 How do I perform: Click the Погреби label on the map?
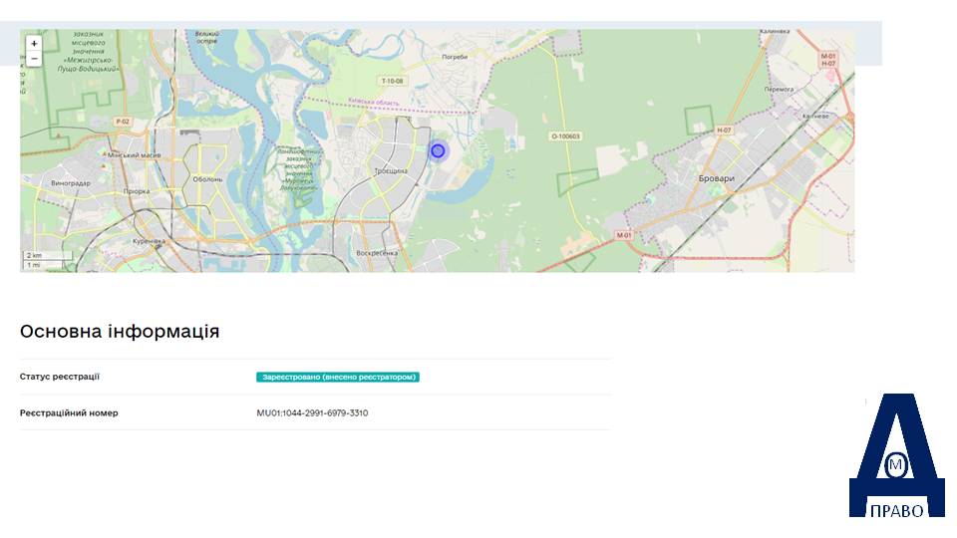(455, 57)
